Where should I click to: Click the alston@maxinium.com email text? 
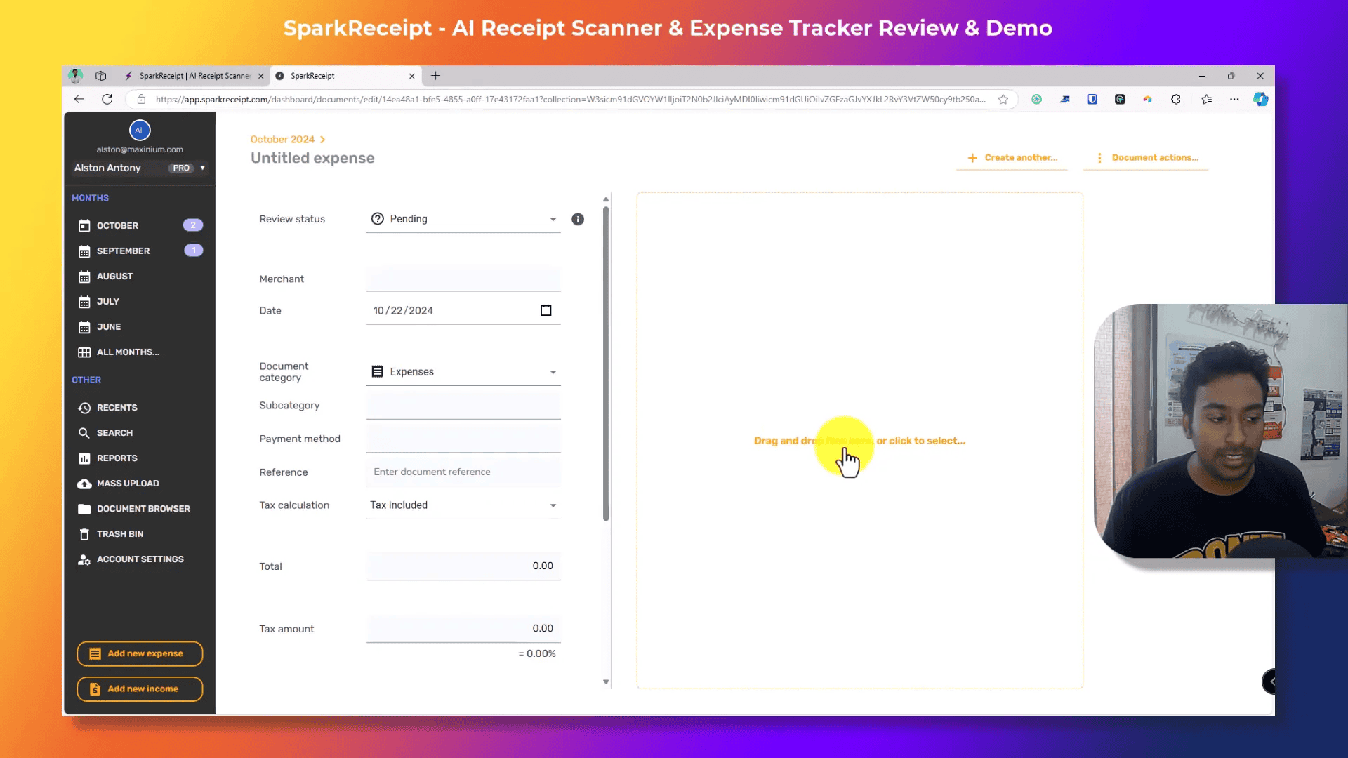click(x=140, y=149)
